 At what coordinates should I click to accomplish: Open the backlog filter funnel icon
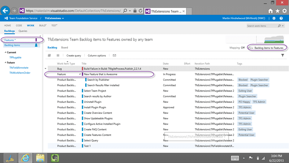coord(282,55)
